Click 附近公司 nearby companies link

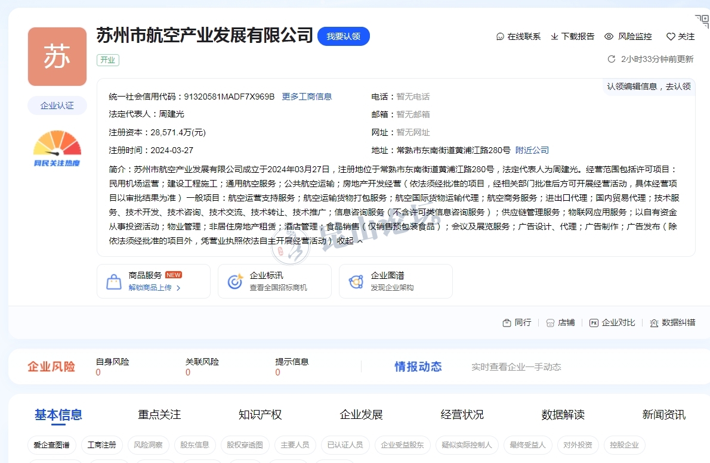532,150
